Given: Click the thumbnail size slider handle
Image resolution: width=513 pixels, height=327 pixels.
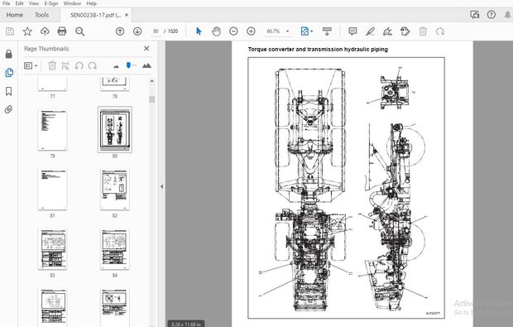Looking at the screenshot, I should (128, 65).
